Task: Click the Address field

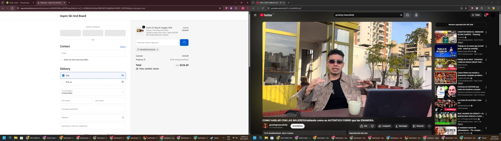Action: pos(93,118)
